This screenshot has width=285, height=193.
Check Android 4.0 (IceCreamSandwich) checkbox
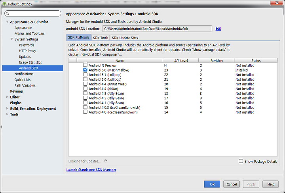coord(85,112)
